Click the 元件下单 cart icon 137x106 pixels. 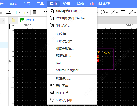coord(52,86)
